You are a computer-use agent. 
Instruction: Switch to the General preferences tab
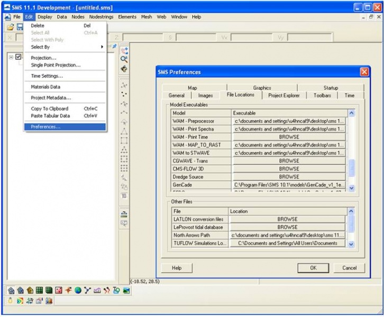tap(177, 96)
